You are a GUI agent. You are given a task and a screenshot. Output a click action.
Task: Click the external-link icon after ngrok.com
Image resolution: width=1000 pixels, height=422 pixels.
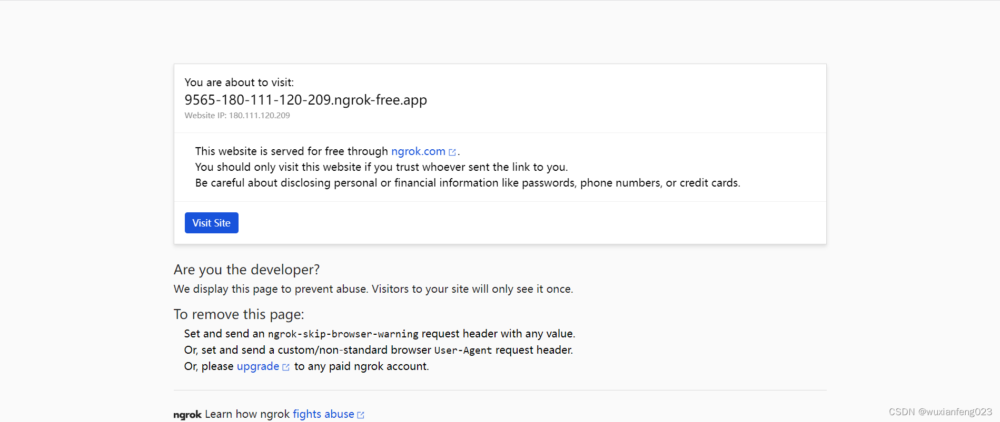tap(452, 152)
